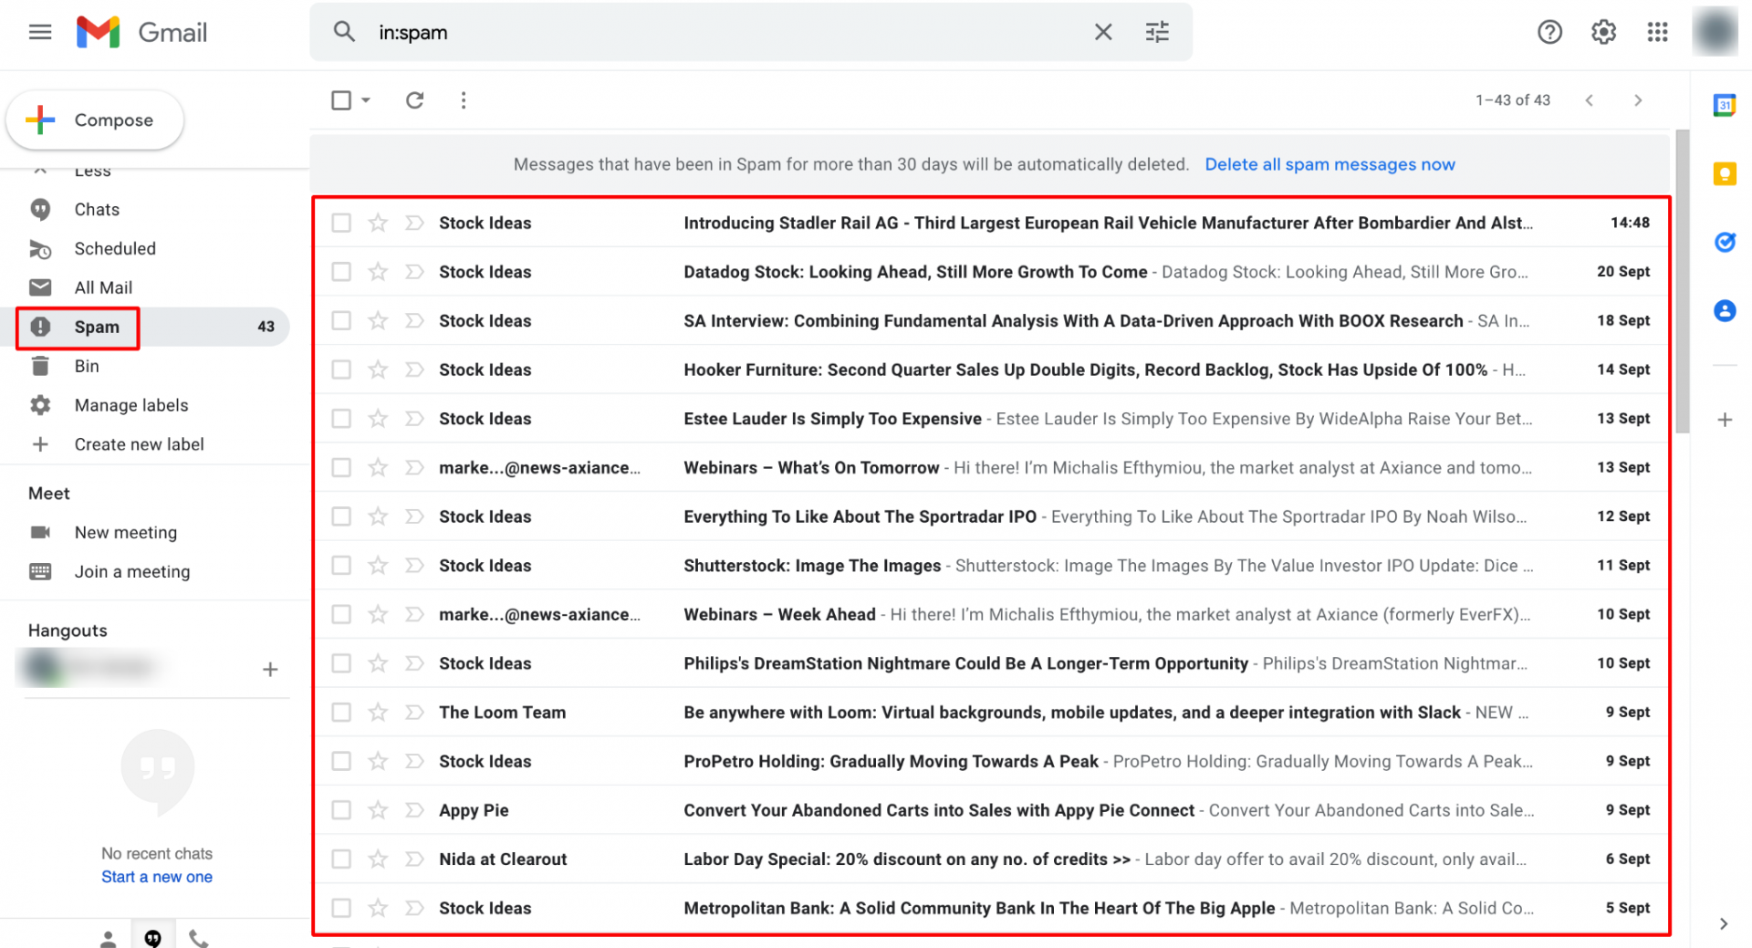
Task: Star The Loom Team email
Action: pos(378,713)
